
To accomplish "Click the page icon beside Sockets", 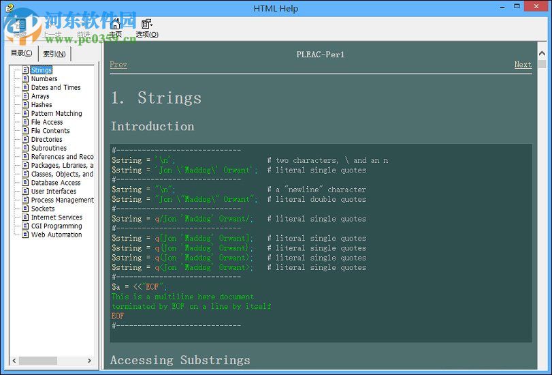I will pos(25,209).
